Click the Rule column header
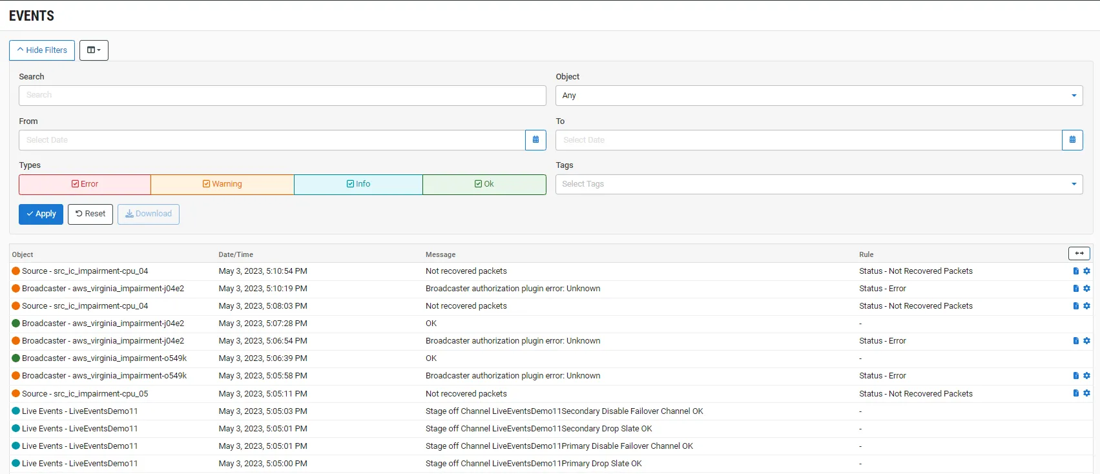 click(x=866, y=254)
